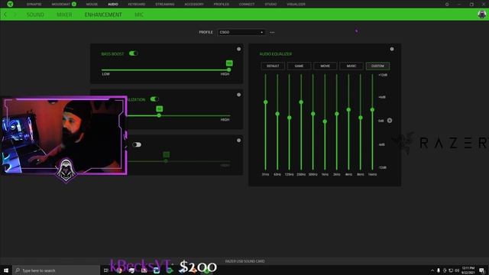The image size is (489, 275).
Task: Open the Profiles tab
Action: click(x=222, y=5)
